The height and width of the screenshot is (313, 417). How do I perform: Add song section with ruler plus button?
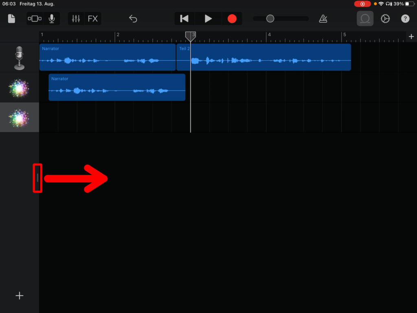411,37
